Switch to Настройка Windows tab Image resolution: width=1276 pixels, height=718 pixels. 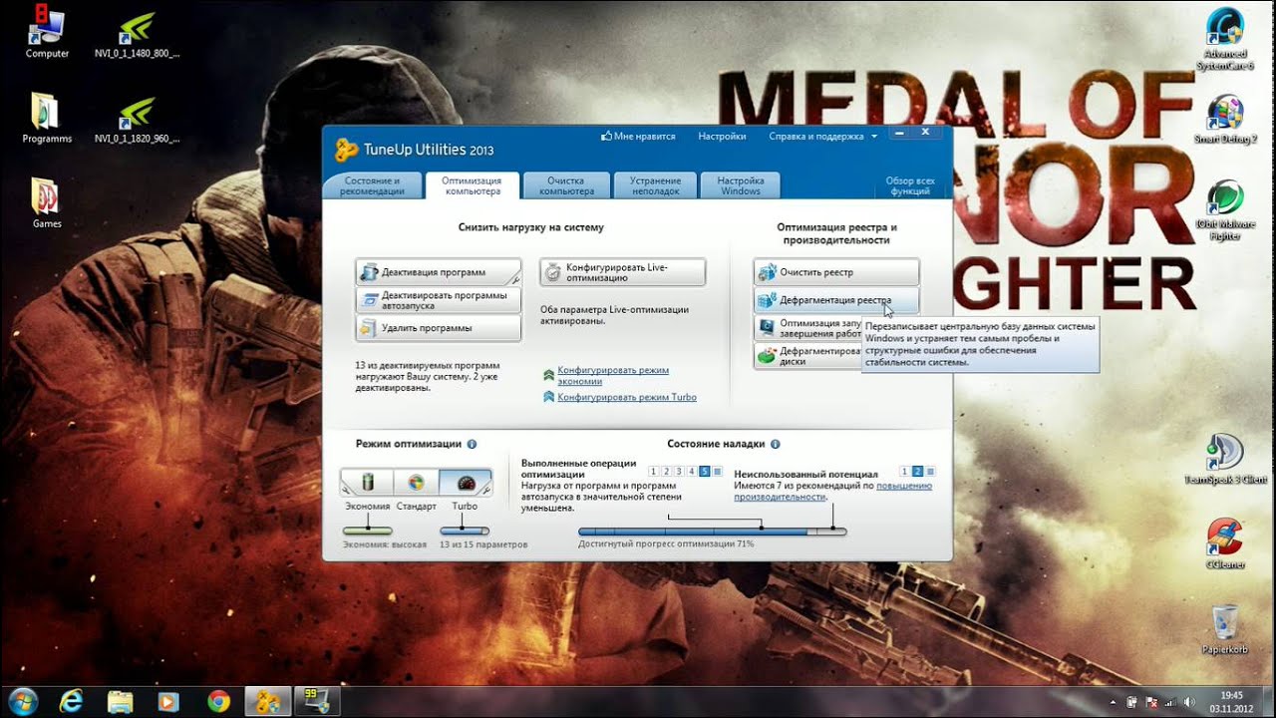[741, 185]
